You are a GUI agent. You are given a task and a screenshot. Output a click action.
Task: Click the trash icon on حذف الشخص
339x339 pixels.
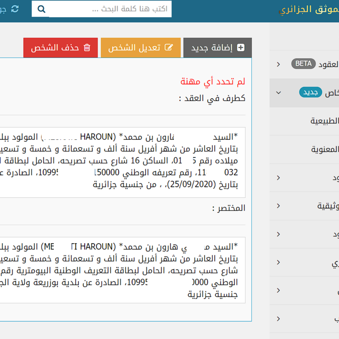pos(87,48)
